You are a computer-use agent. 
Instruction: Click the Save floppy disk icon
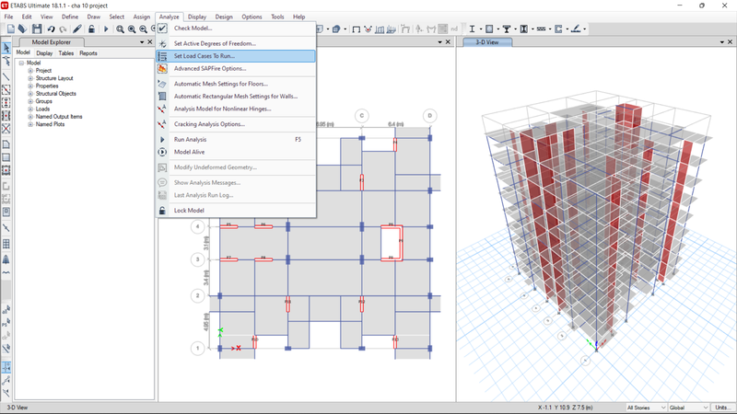coord(37,29)
